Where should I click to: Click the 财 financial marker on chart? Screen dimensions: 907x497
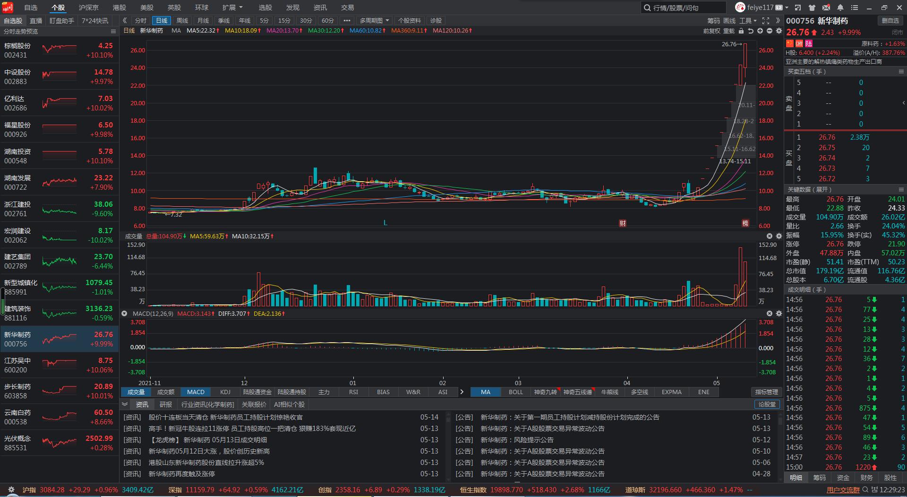(x=623, y=223)
